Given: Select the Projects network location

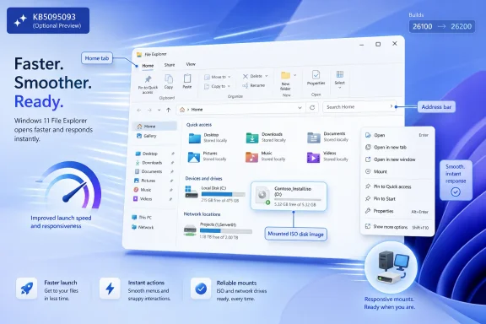Looking at the screenshot, I should point(218,231).
